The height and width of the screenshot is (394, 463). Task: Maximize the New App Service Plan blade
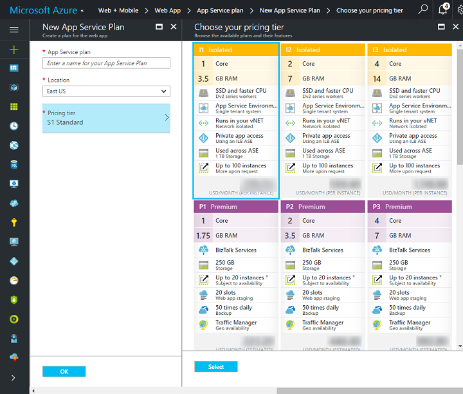point(159,27)
